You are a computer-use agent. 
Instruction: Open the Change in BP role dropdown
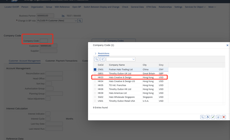click(76, 21)
